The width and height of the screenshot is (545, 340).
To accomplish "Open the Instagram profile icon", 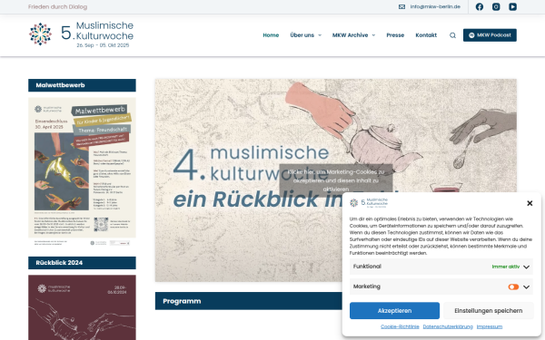I will click(x=496, y=6).
